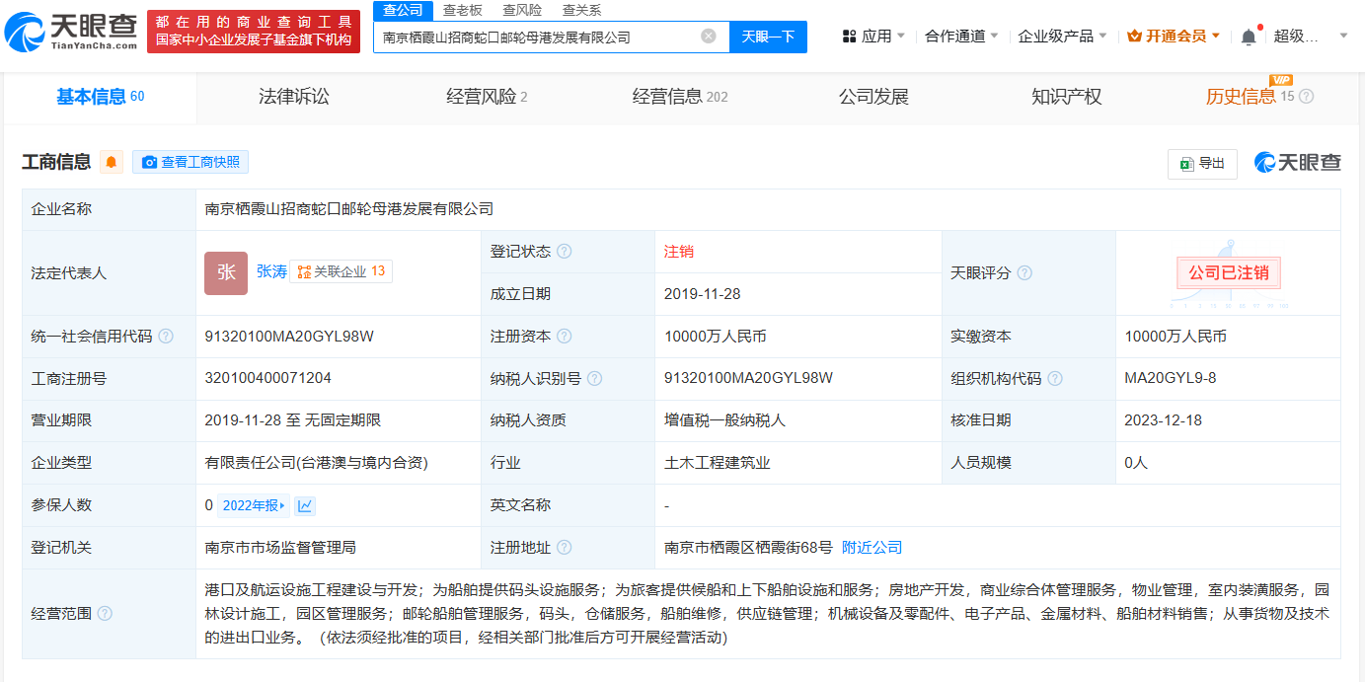This screenshot has height=682, width=1365.
Task: Click the 天眼查 logo beside export button
Action: (1297, 163)
